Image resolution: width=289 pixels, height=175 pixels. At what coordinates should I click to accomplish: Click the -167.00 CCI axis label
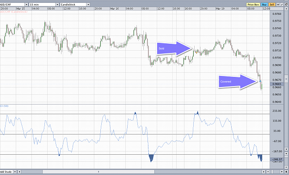pyautogui.click(x=277, y=152)
